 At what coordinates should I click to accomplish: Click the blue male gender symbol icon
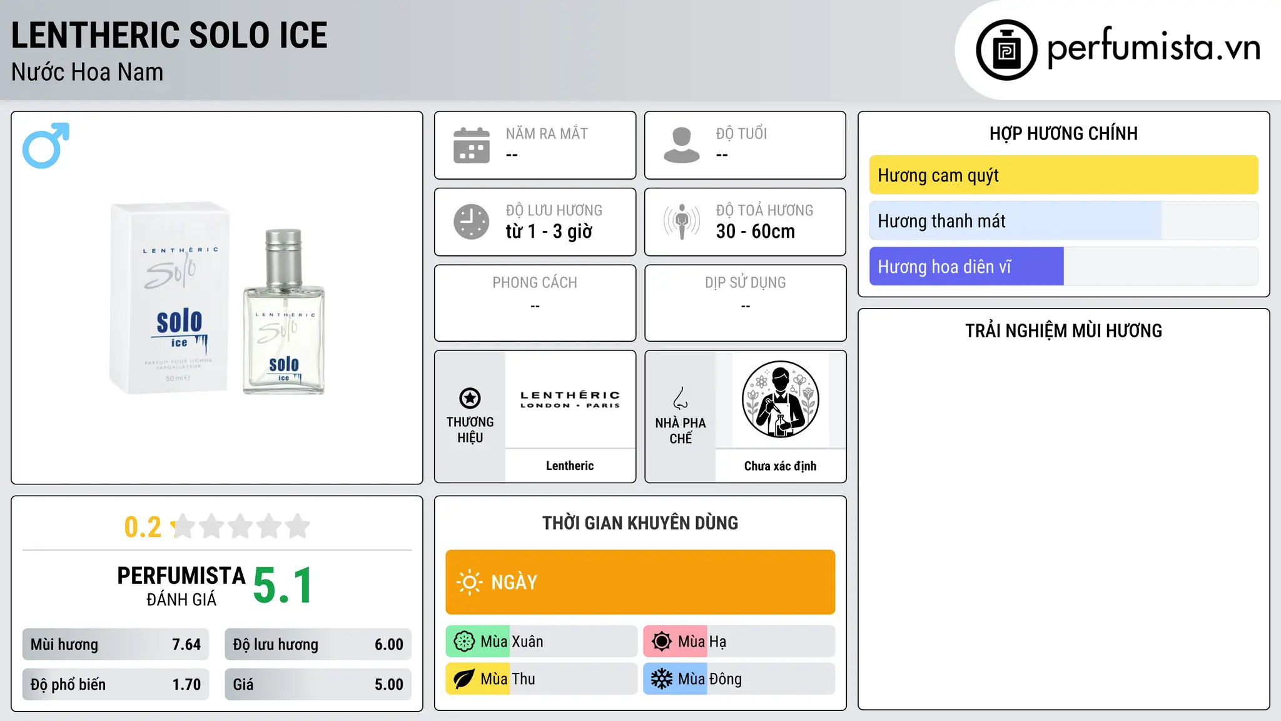point(46,145)
